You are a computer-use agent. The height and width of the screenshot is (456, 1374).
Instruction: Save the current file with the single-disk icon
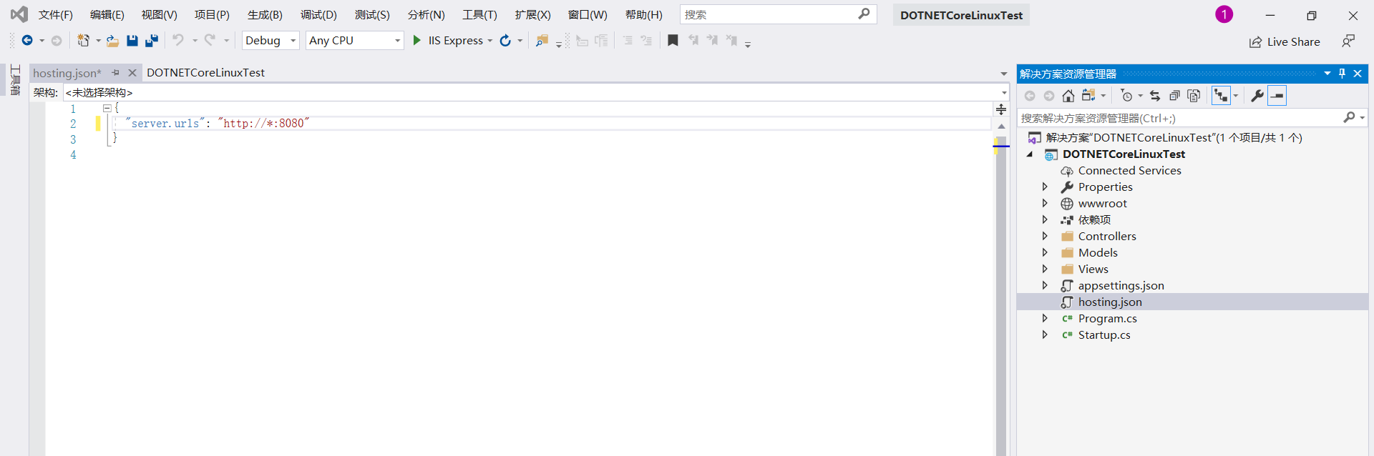[132, 41]
